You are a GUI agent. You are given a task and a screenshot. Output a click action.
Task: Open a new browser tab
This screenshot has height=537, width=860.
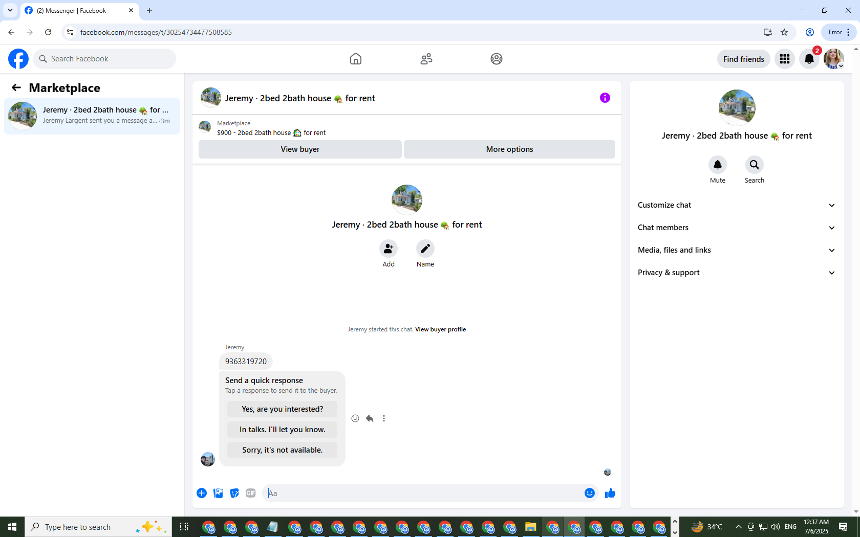tap(149, 10)
